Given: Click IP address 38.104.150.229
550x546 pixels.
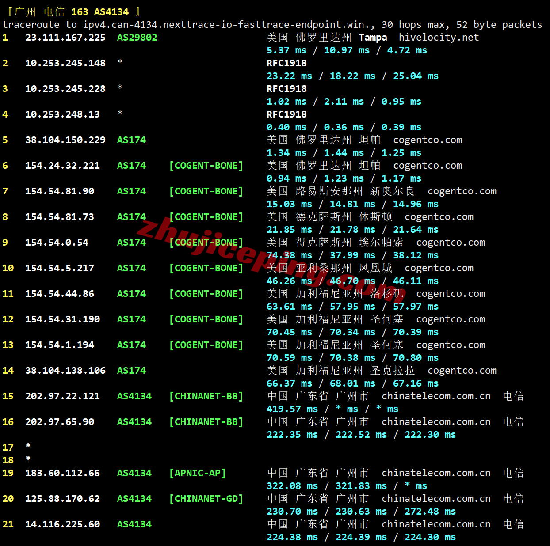Looking at the screenshot, I should point(65,140).
